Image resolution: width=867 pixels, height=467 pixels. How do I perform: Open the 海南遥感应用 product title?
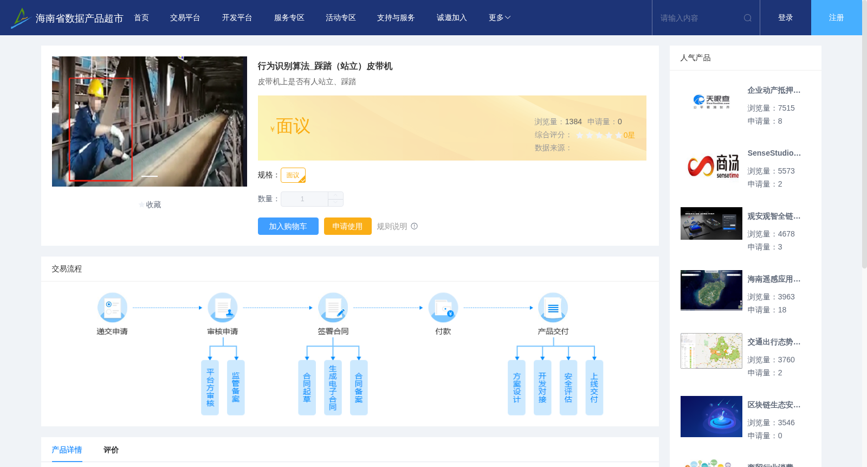click(774, 279)
